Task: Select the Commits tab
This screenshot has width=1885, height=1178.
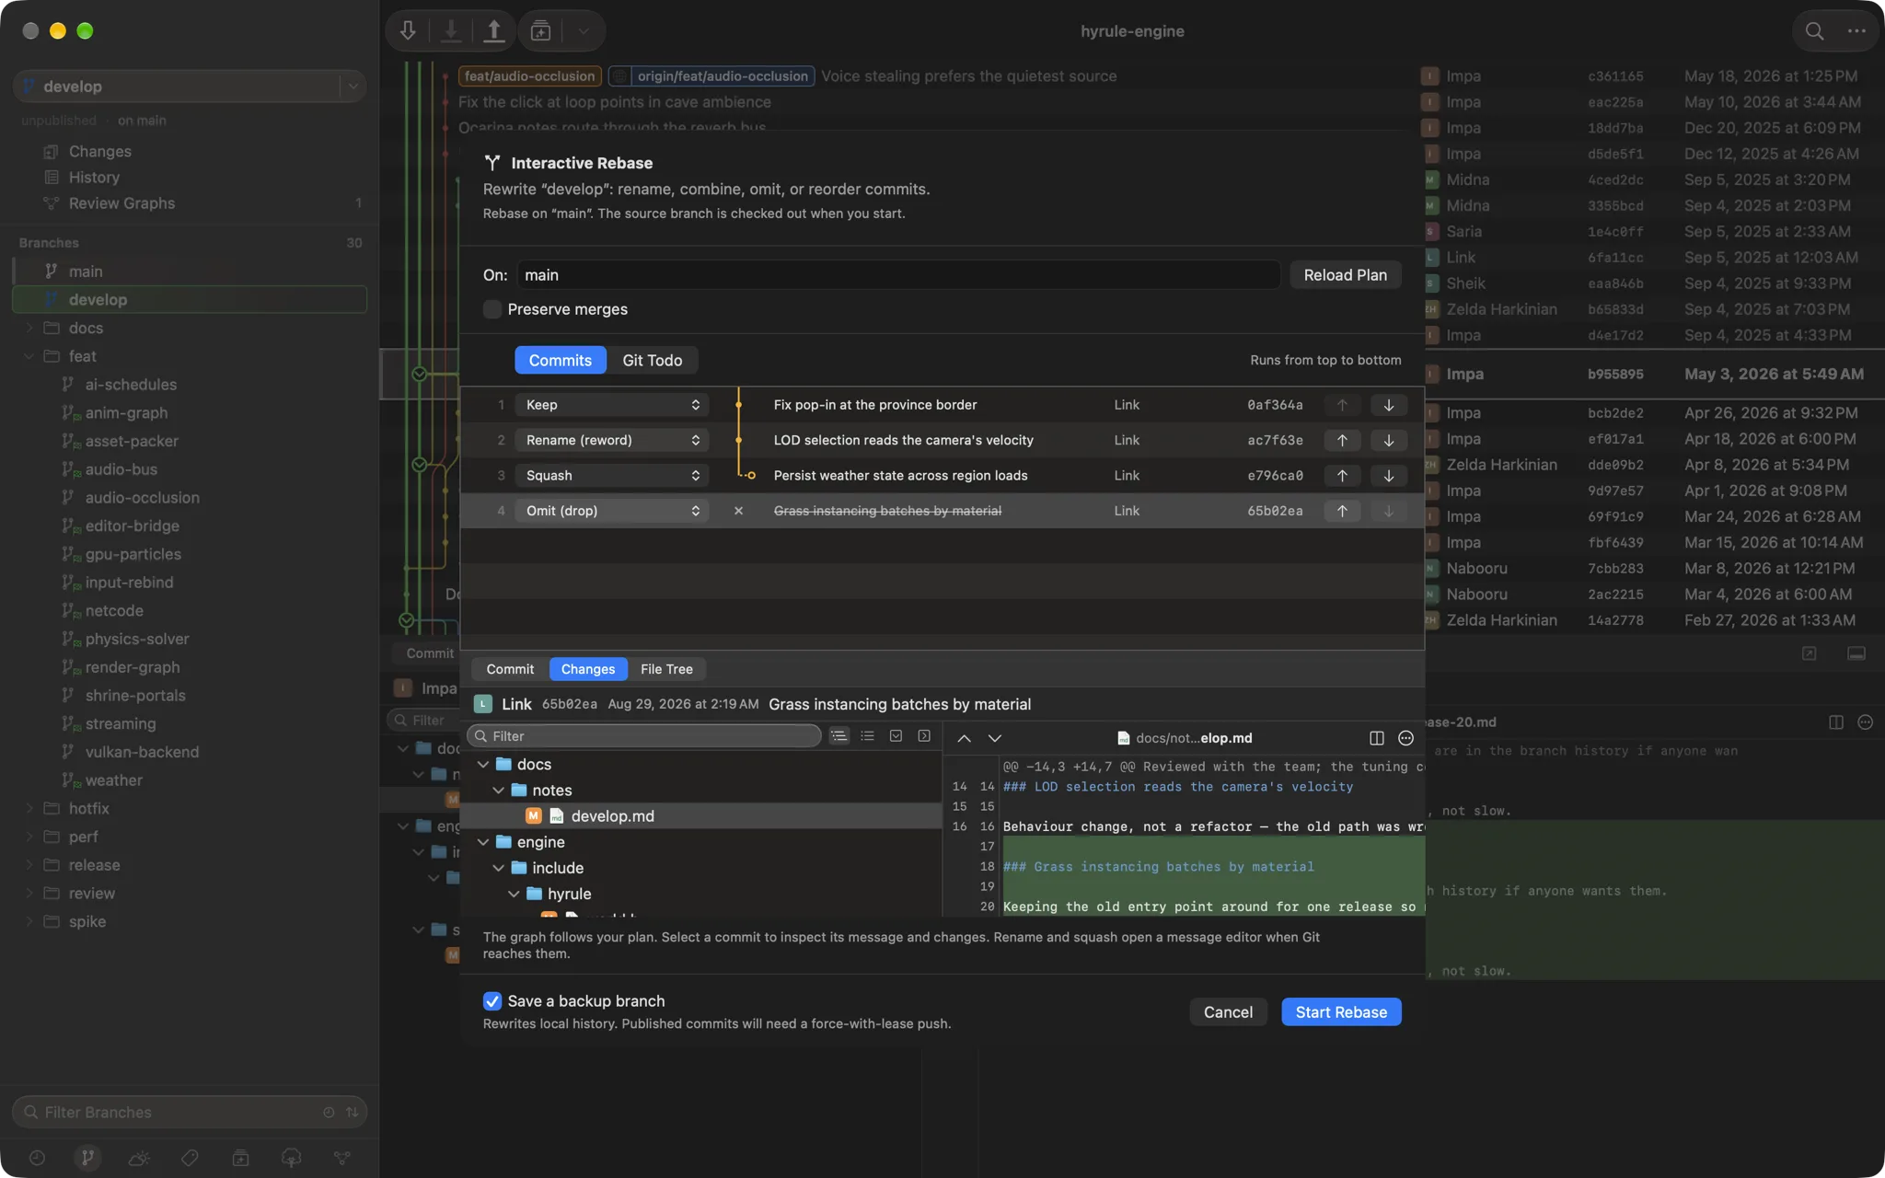Action: pos(561,360)
